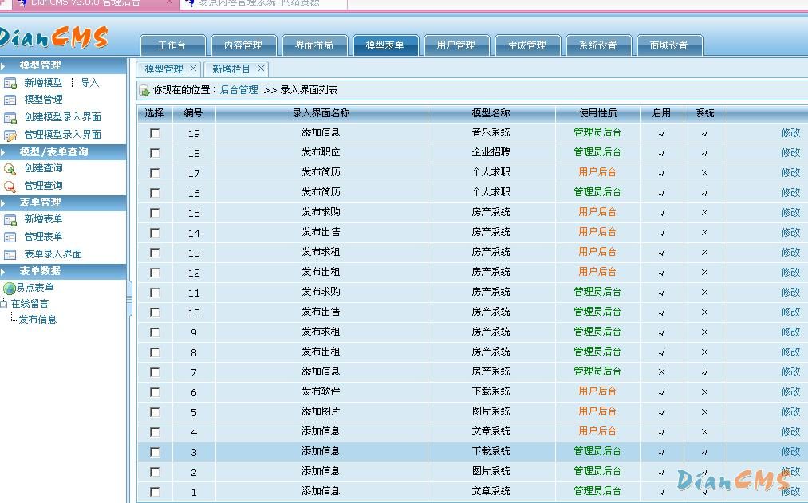The height and width of the screenshot is (503, 808).
Task: Open the 后台管理 breadcrumb link
Action: tap(239, 90)
